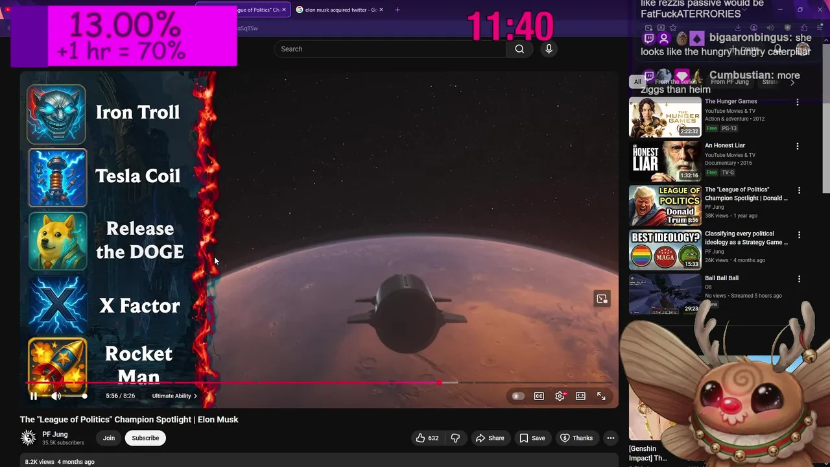Switch to theater mode
830x467 pixels.
click(x=580, y=396)
